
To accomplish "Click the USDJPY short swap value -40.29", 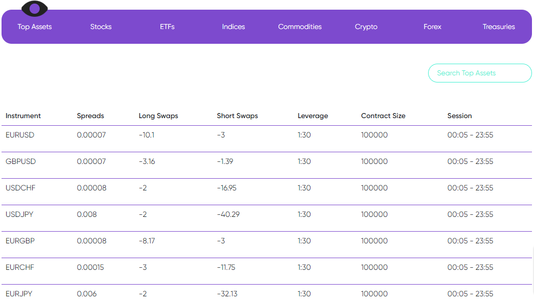I will [228, 215].
